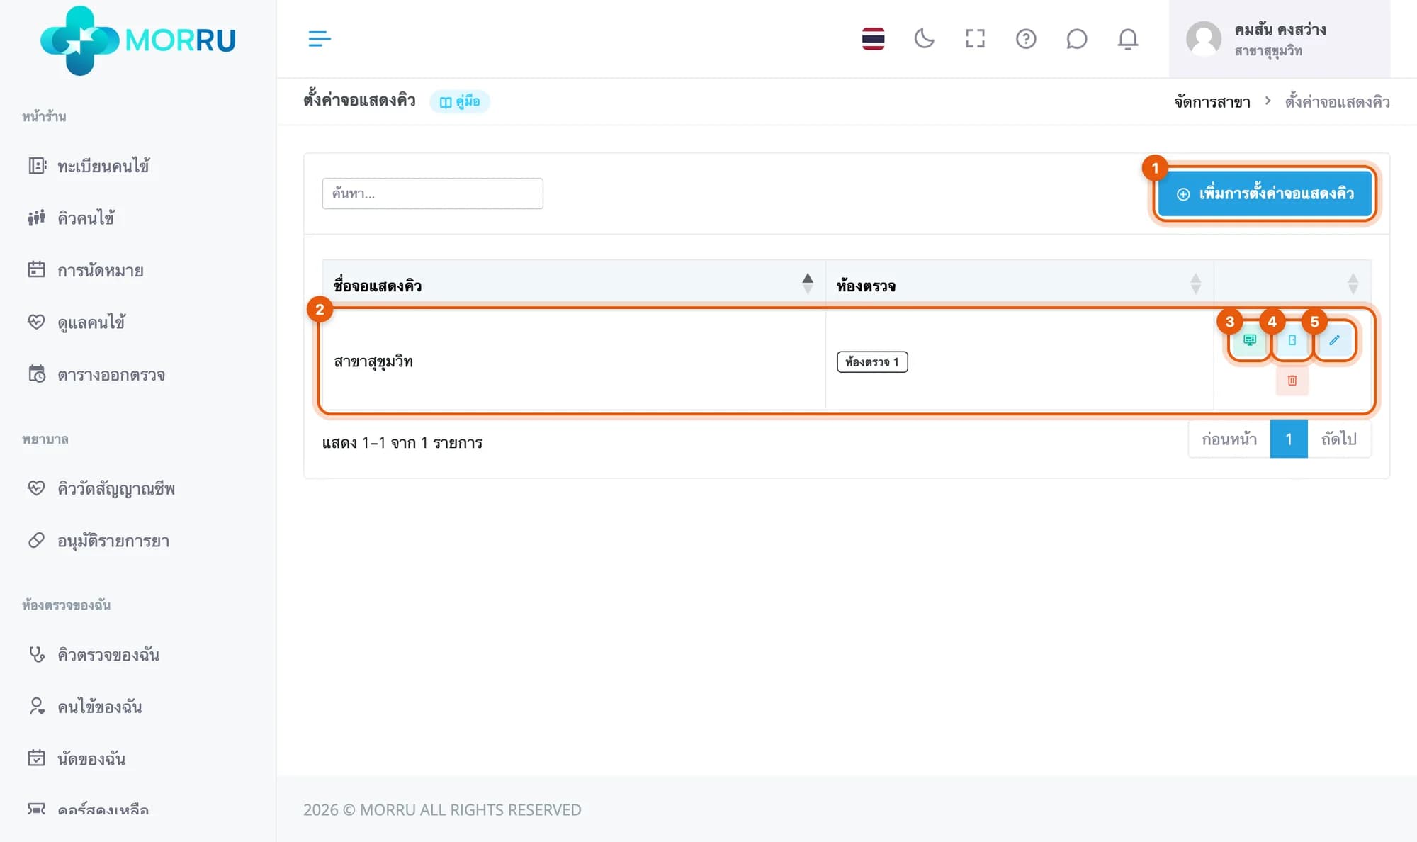The width and height of the screenshot is (1417, 842).
Task: Enter fullscreen mode via the brackets icon
Action: [975, 38]
